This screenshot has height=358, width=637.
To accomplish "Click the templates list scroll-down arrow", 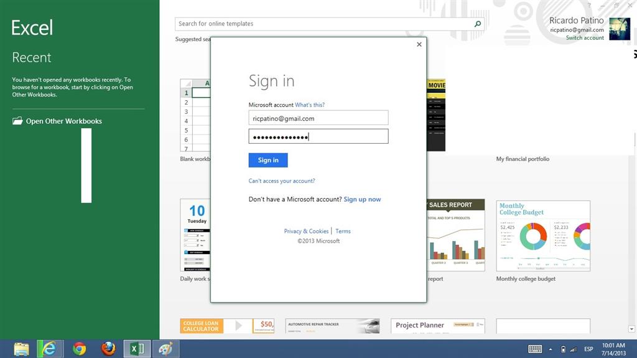I will 631,329.
